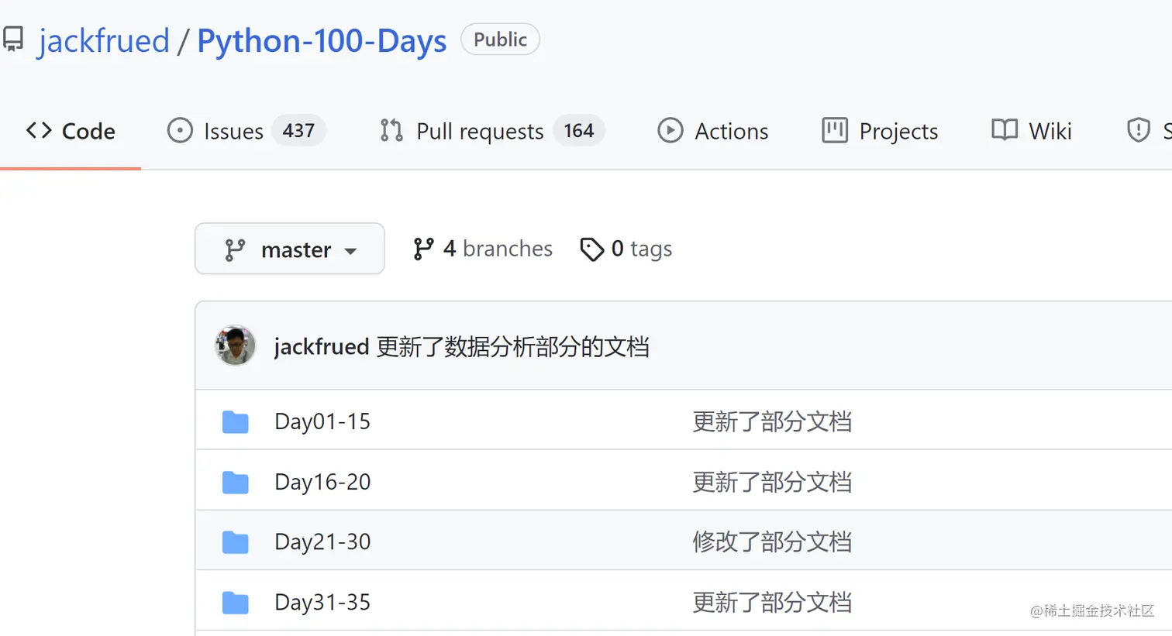1172x636 pixels.
Task: Click the branch icon inside master button
Action: pyautogui.click(x=235, y=249)
